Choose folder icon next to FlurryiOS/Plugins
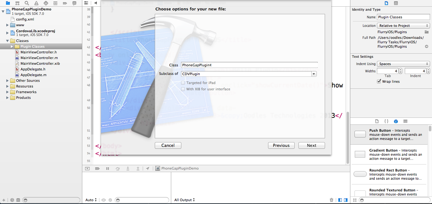Viewport: 432px width, 204px height. 427,32
